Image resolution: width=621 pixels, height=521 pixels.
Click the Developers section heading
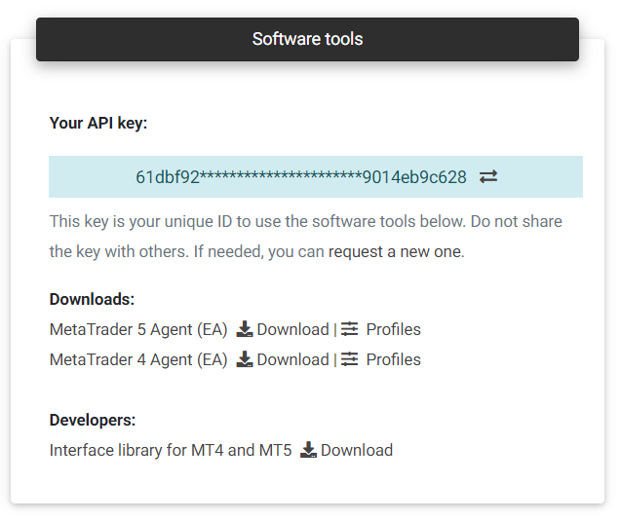pyautogui.click(x=93, y=420)
